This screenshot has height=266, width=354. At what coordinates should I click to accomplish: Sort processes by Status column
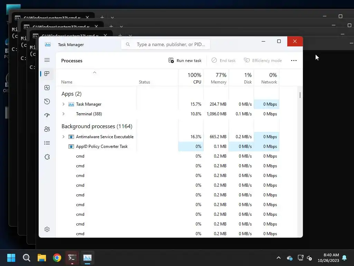pyautogui.click(x=145, y=82)
